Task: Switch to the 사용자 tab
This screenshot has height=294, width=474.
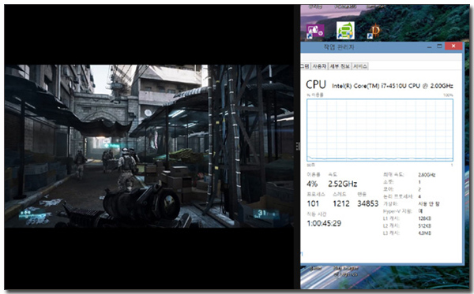Action: 319,66
